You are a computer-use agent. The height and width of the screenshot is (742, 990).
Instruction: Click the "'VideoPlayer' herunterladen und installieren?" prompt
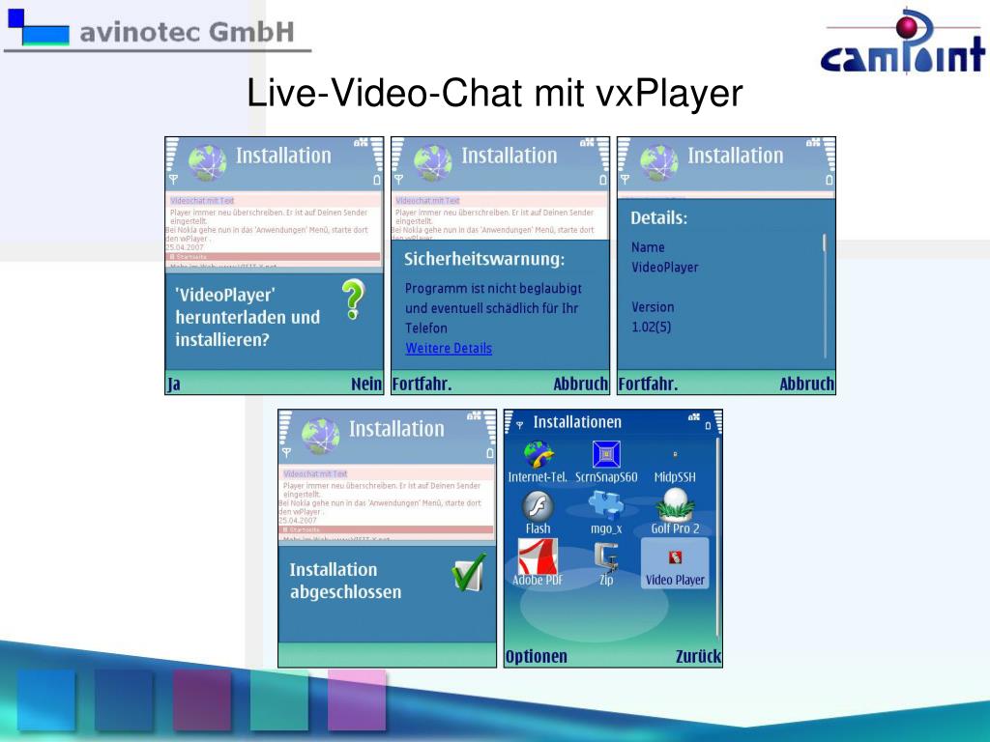247,317
